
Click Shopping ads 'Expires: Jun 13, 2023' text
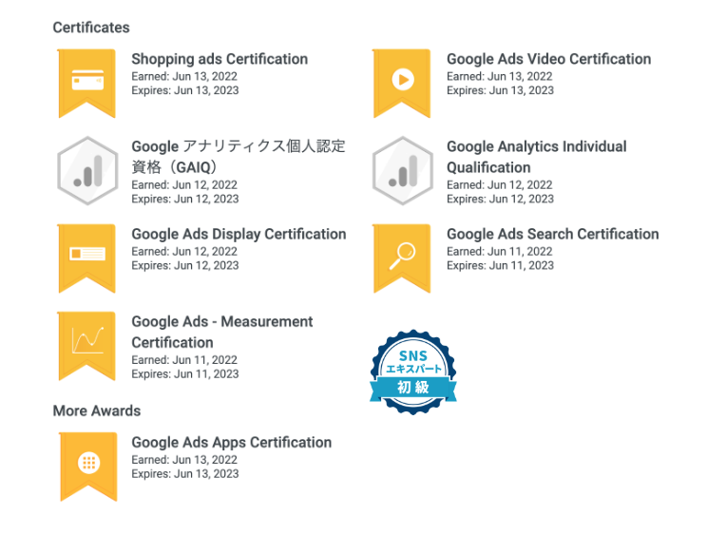pyautogui.click(x=185, y=90)
